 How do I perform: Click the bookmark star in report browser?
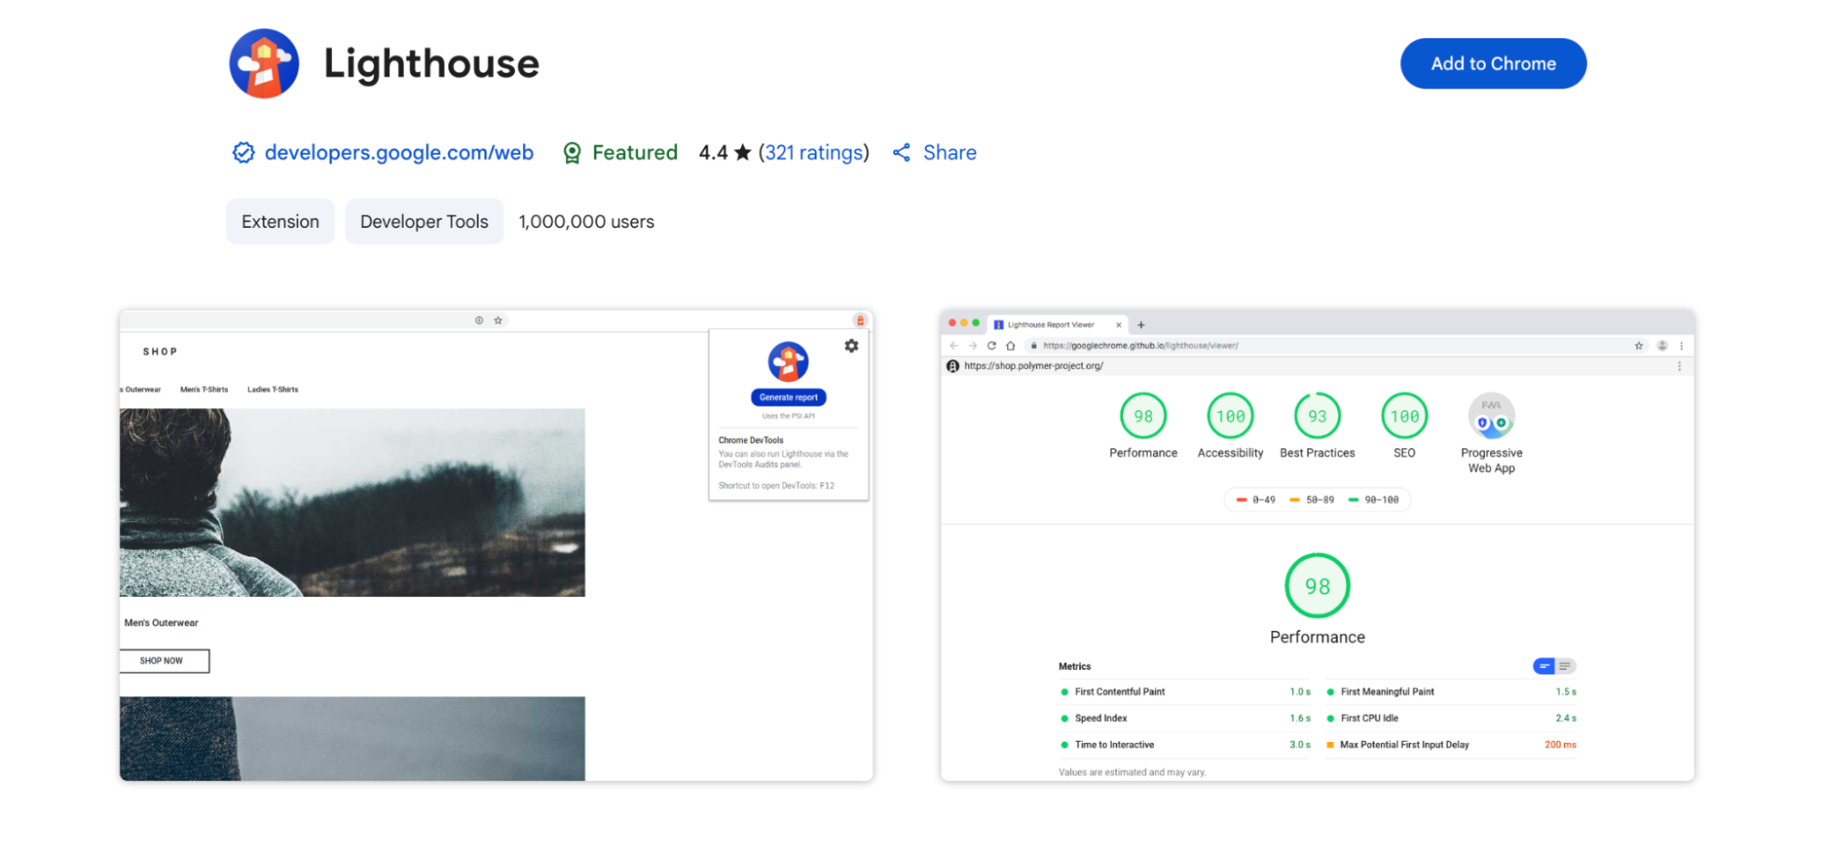[1639, 345]
